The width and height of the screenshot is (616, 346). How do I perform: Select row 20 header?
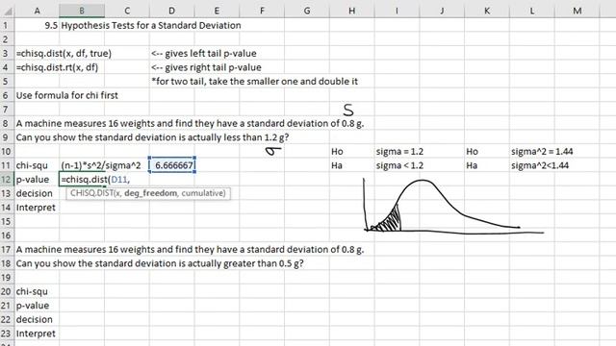coord(7,291)
